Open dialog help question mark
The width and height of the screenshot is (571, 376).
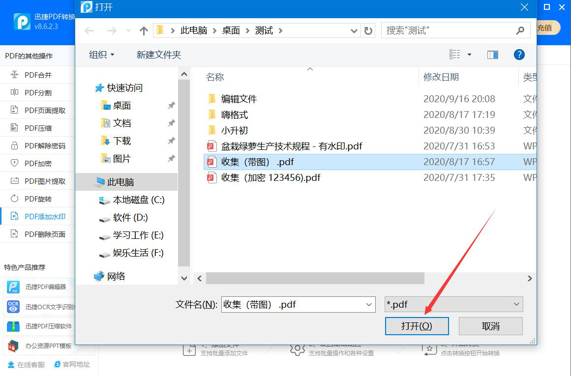519,55
